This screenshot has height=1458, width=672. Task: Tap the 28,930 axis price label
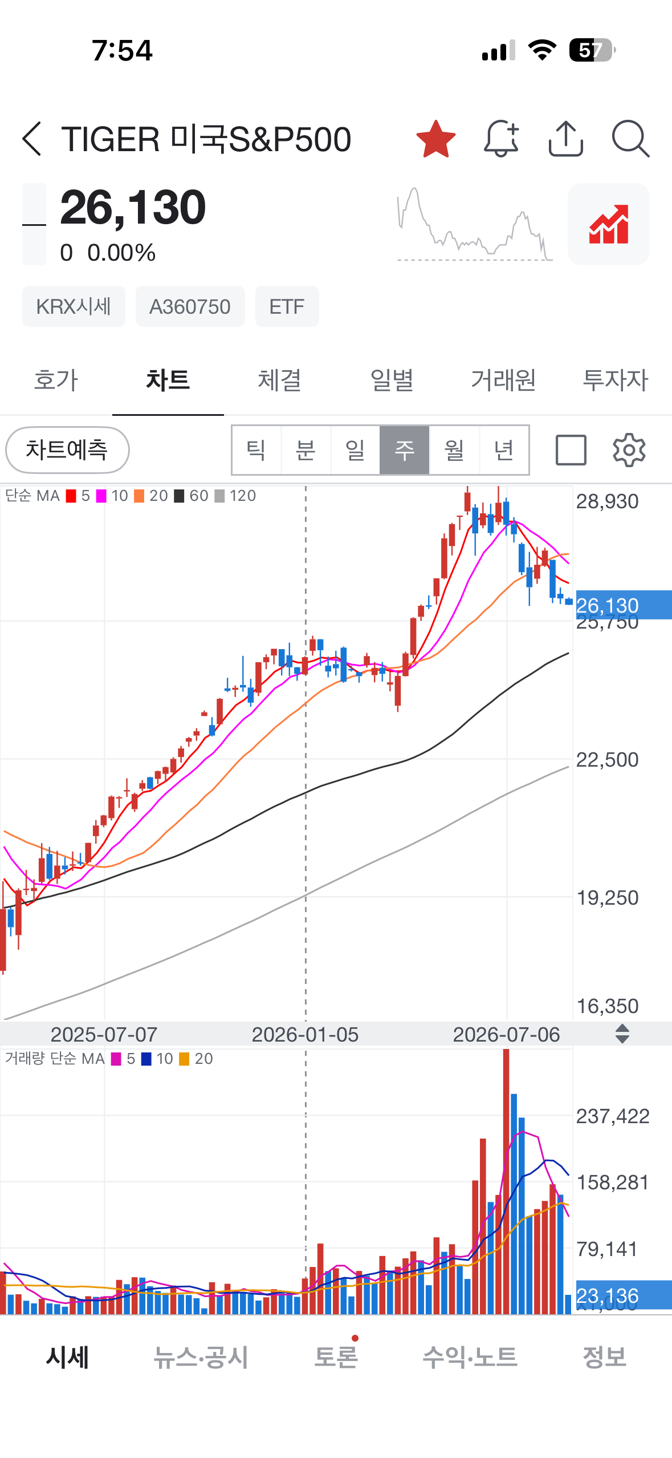click(x=608, y=501)
